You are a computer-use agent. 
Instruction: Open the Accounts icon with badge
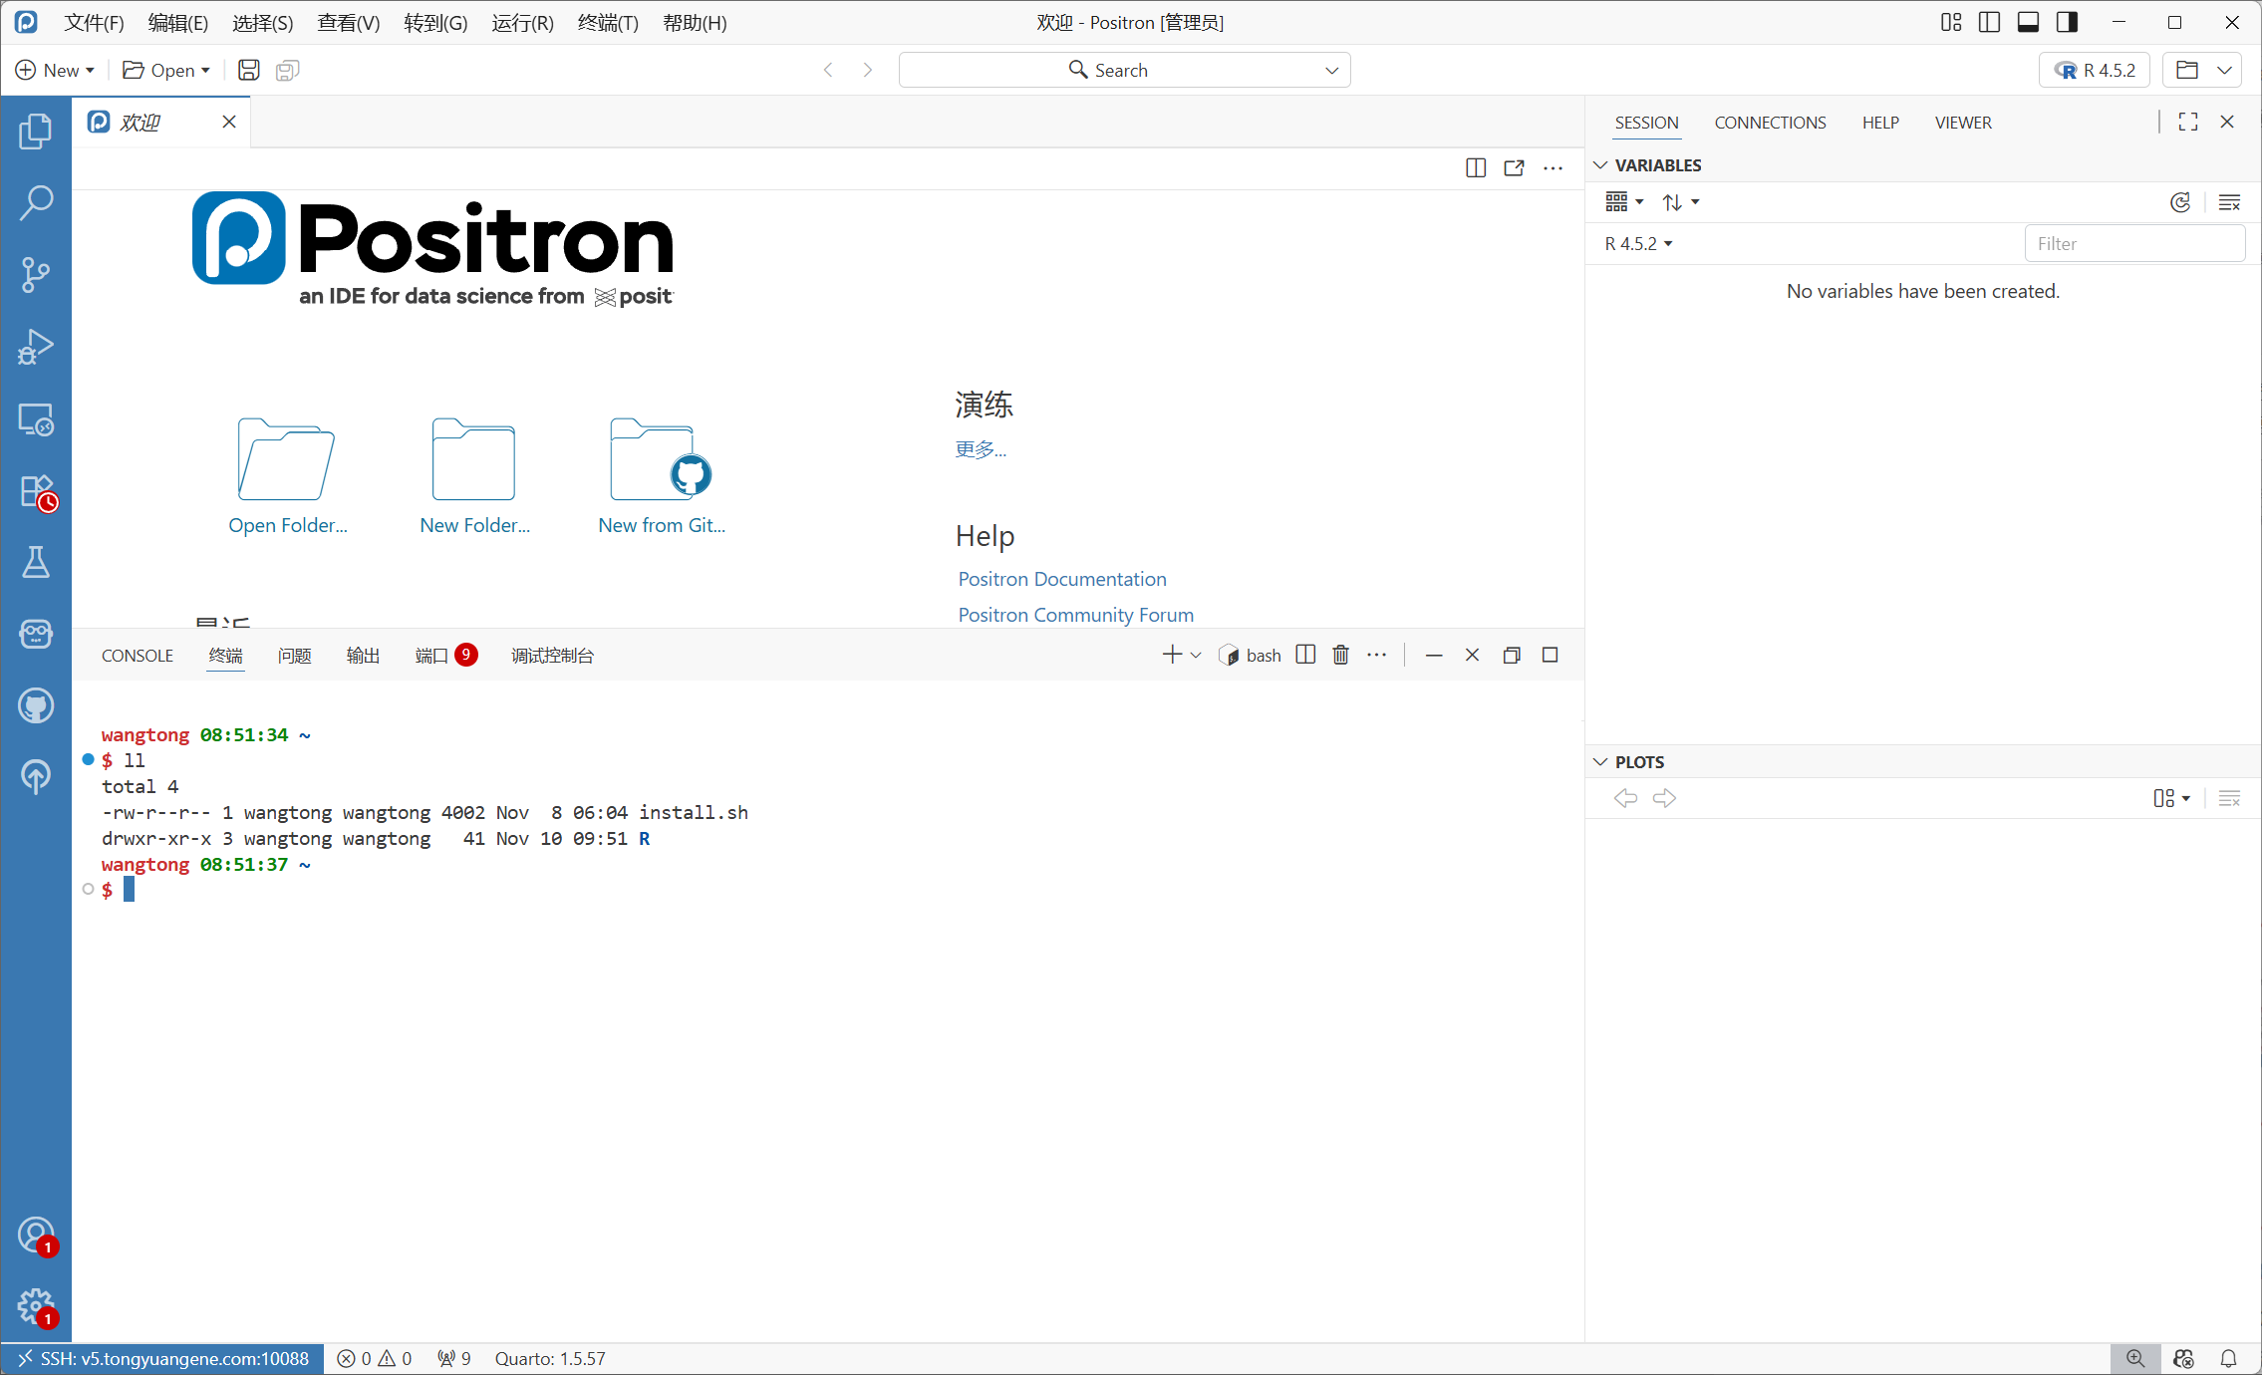coord(36,1236)
